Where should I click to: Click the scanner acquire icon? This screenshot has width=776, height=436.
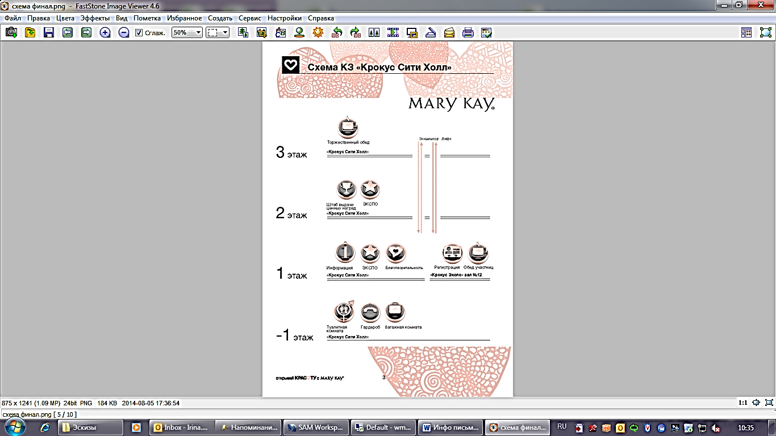pyautogui.click(x=431, y=33)
